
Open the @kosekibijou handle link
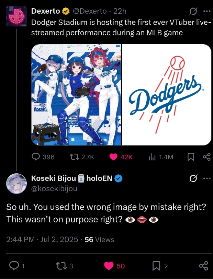click(54, 188)
